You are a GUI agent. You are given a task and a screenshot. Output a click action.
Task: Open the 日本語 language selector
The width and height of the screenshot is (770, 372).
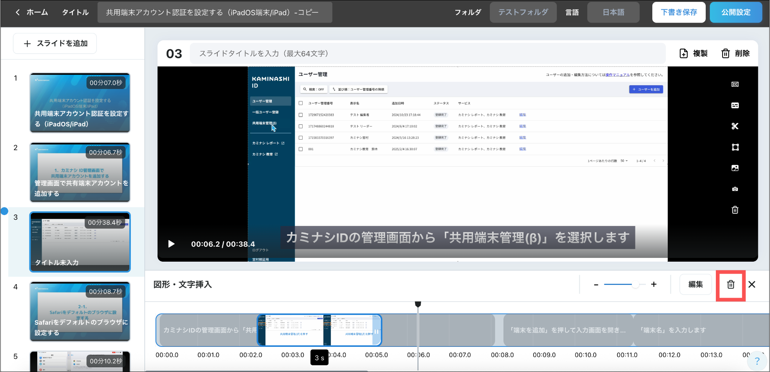point(613,12)
